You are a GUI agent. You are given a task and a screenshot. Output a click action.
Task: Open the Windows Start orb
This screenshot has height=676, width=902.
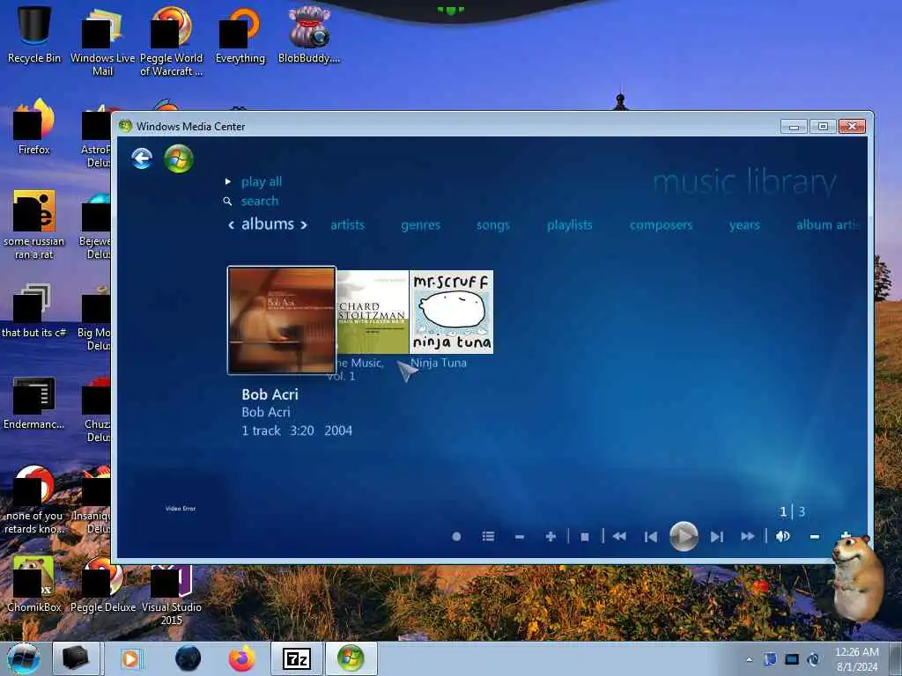23,658
